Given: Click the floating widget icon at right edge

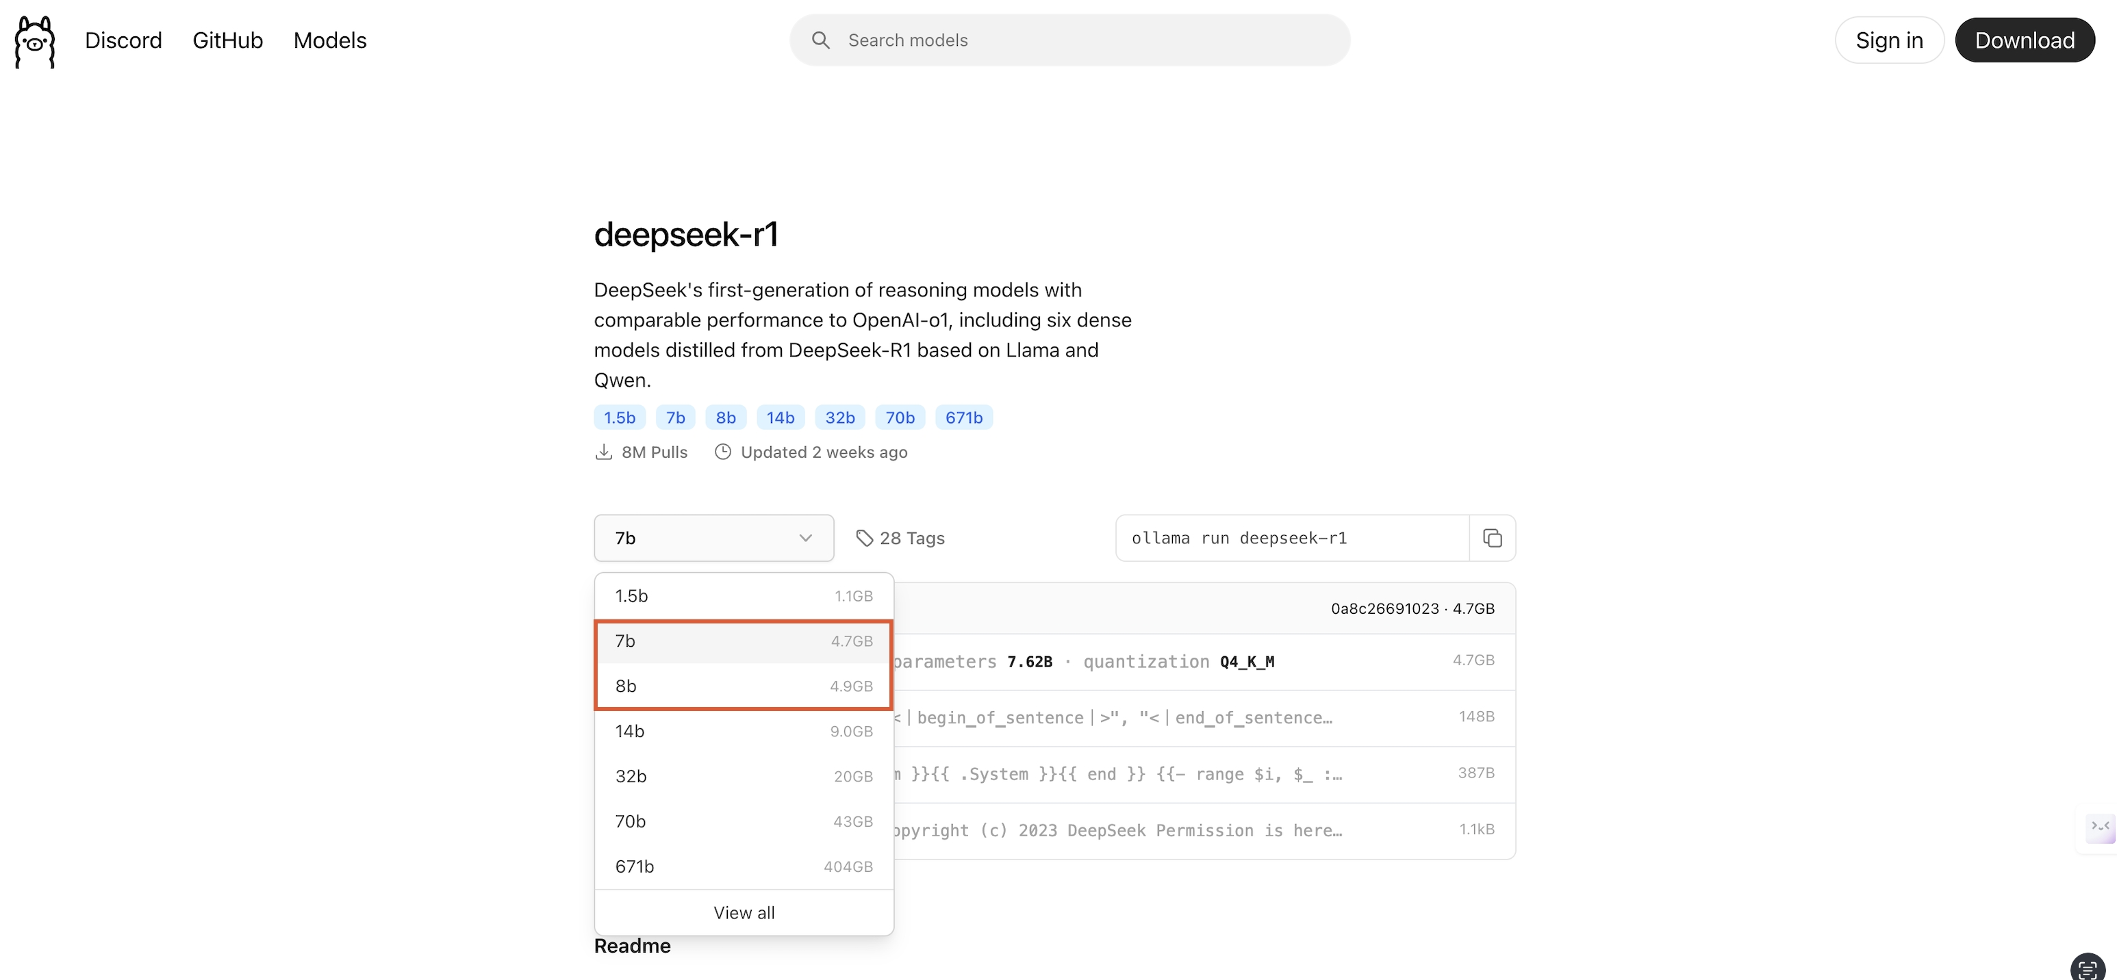Looking at the screenshot, I should pos(2100,827).
